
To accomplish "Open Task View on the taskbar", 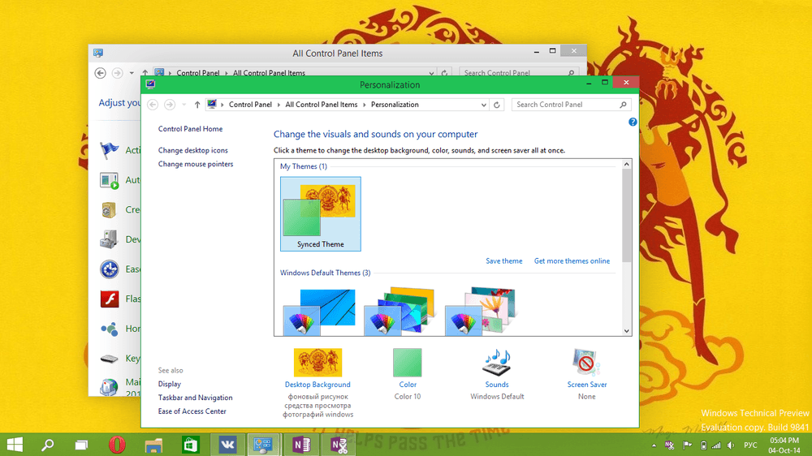I will pyautogui.click(x=81, y=445).
